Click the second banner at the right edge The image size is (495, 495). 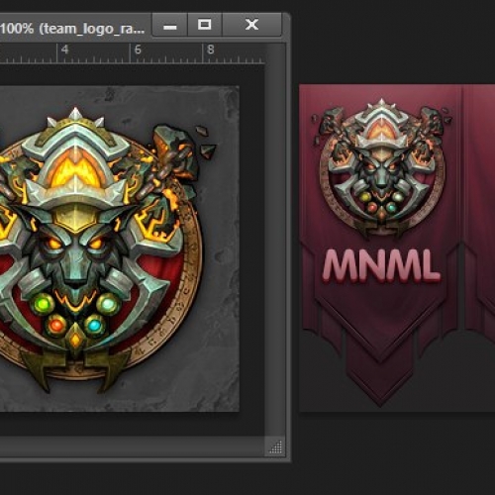coord(479,208)
